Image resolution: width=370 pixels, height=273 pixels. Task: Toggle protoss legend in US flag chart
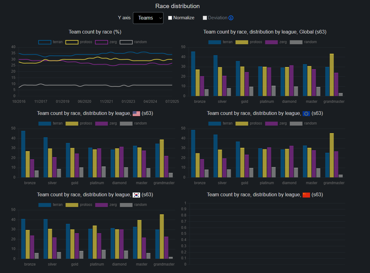[x=79, y=123]
